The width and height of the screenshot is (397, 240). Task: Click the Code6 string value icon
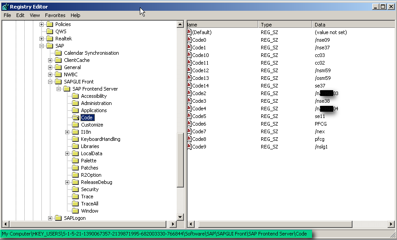click(189, 124)
